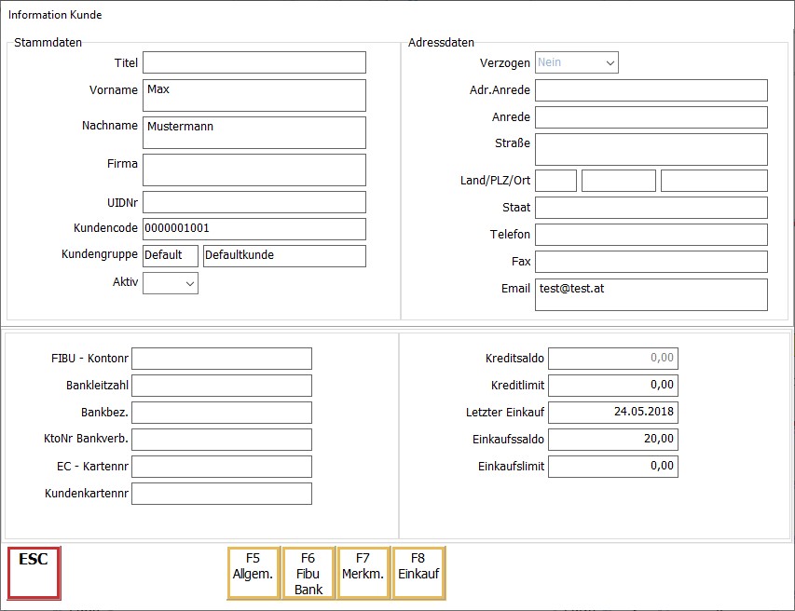
Task: Click the F8 Einkauf button
Action: (418, 573)
